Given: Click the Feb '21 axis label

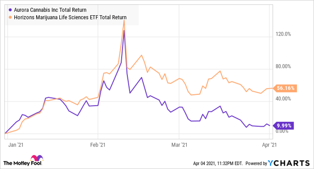Looking at the screenshot, I should [x=98, y=145].
